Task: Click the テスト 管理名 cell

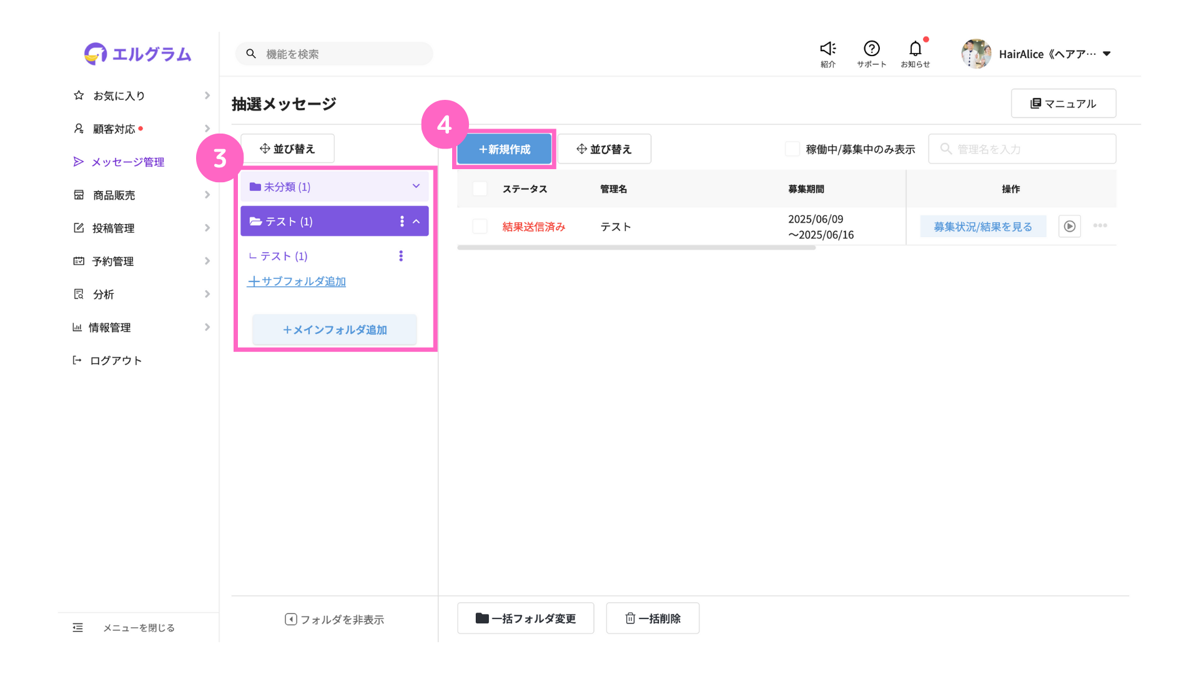Action: point(616,227)
